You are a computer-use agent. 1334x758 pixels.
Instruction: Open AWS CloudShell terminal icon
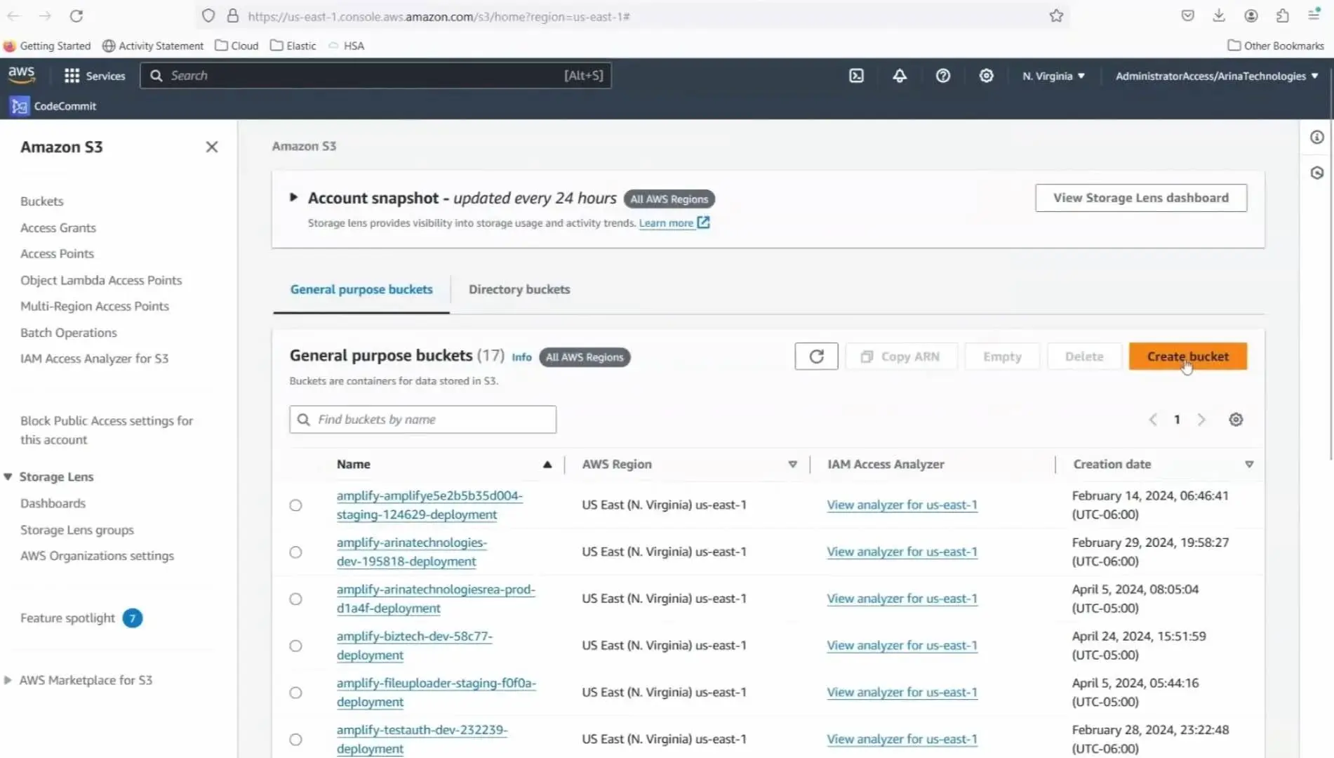[856, 76]
